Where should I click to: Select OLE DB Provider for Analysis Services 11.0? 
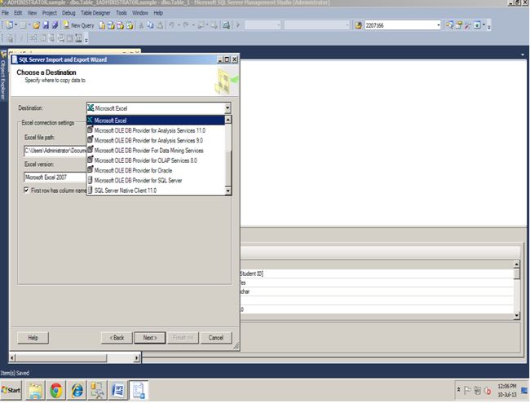[156, 130]
